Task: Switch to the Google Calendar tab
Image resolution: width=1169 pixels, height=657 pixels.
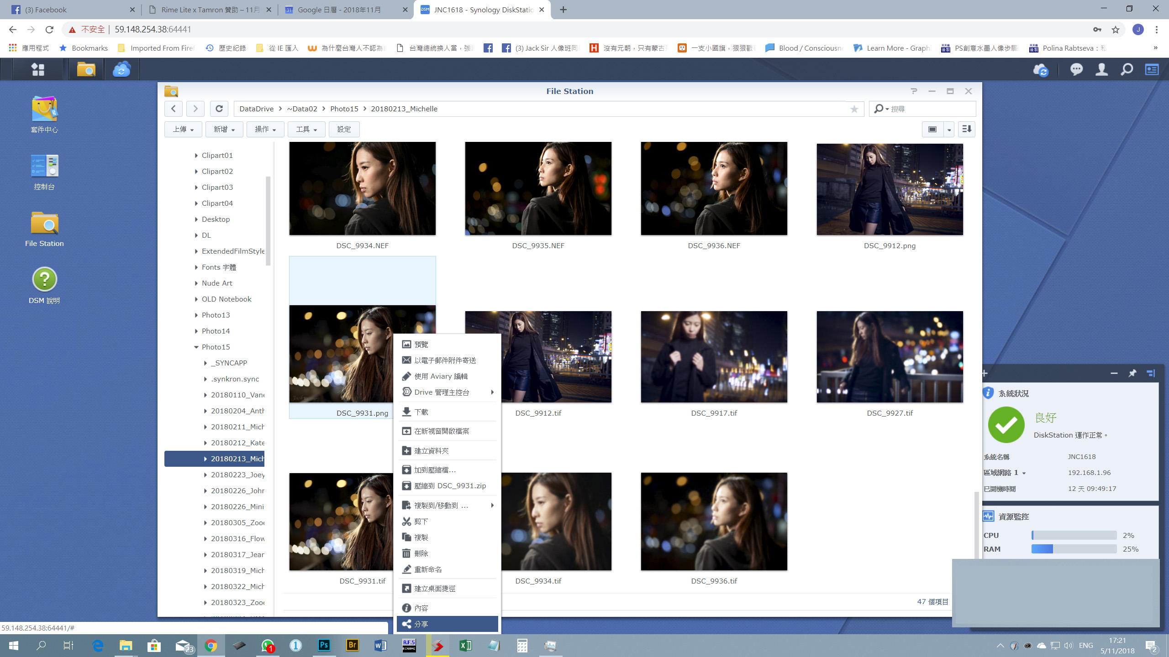Action: (346, 10)
